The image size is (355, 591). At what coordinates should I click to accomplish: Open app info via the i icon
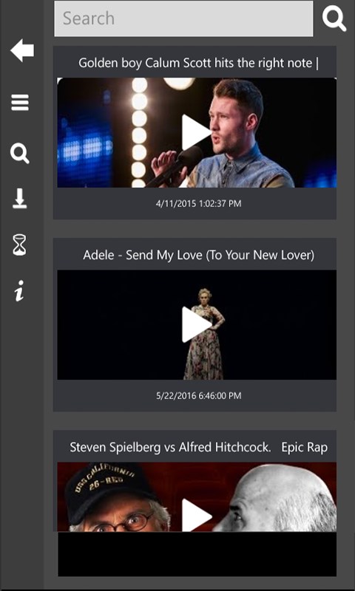coord(19,290)
